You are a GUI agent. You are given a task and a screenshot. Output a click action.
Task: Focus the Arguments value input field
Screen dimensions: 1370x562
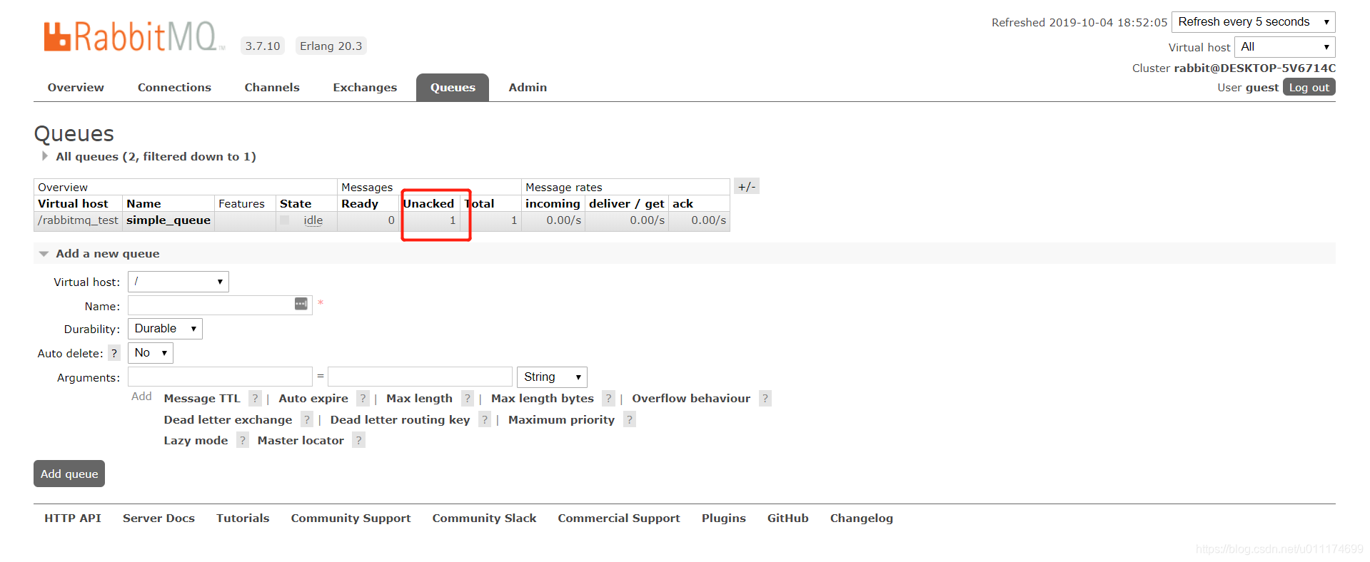point(420,377)
